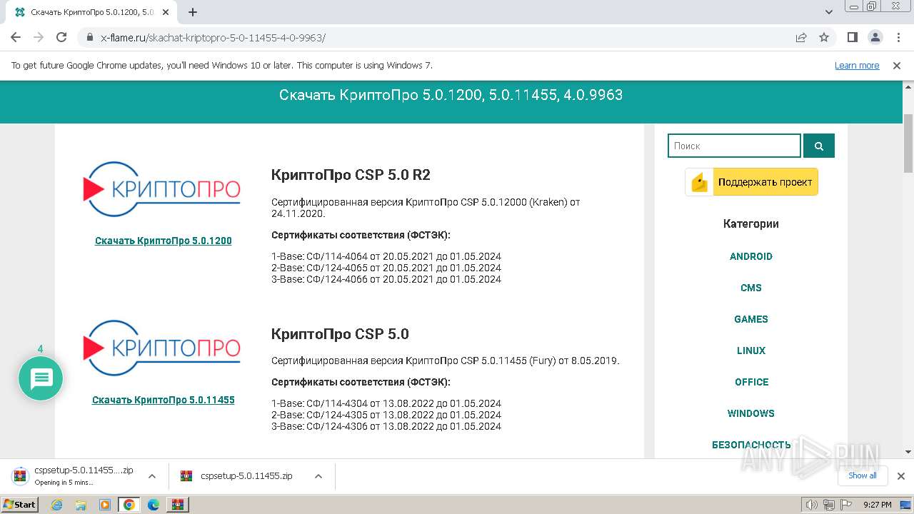Open the chat widget bubble
This screenshot has height=514, width=914.
pos(41,378)
